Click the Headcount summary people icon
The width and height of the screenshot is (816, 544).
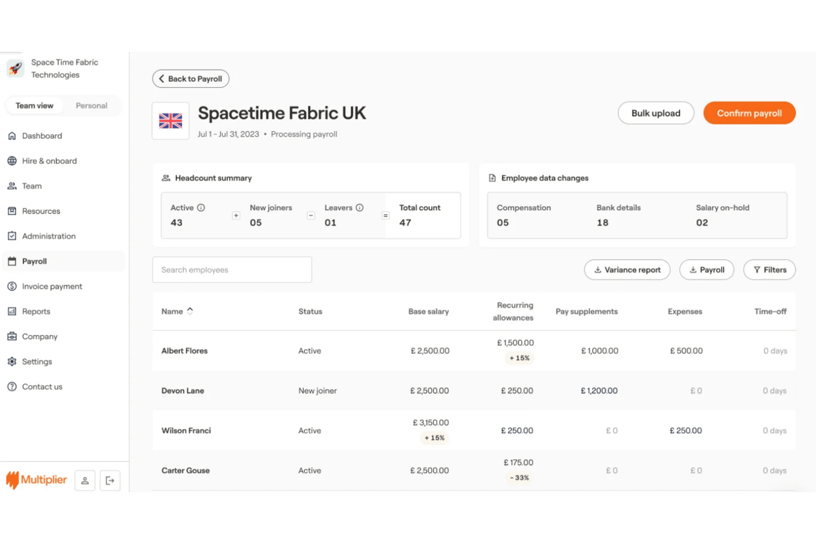[x=166, y=178]
